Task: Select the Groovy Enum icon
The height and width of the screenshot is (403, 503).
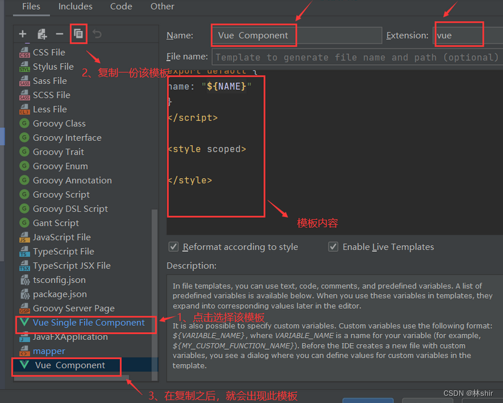Action: click(x=25, y=166)
